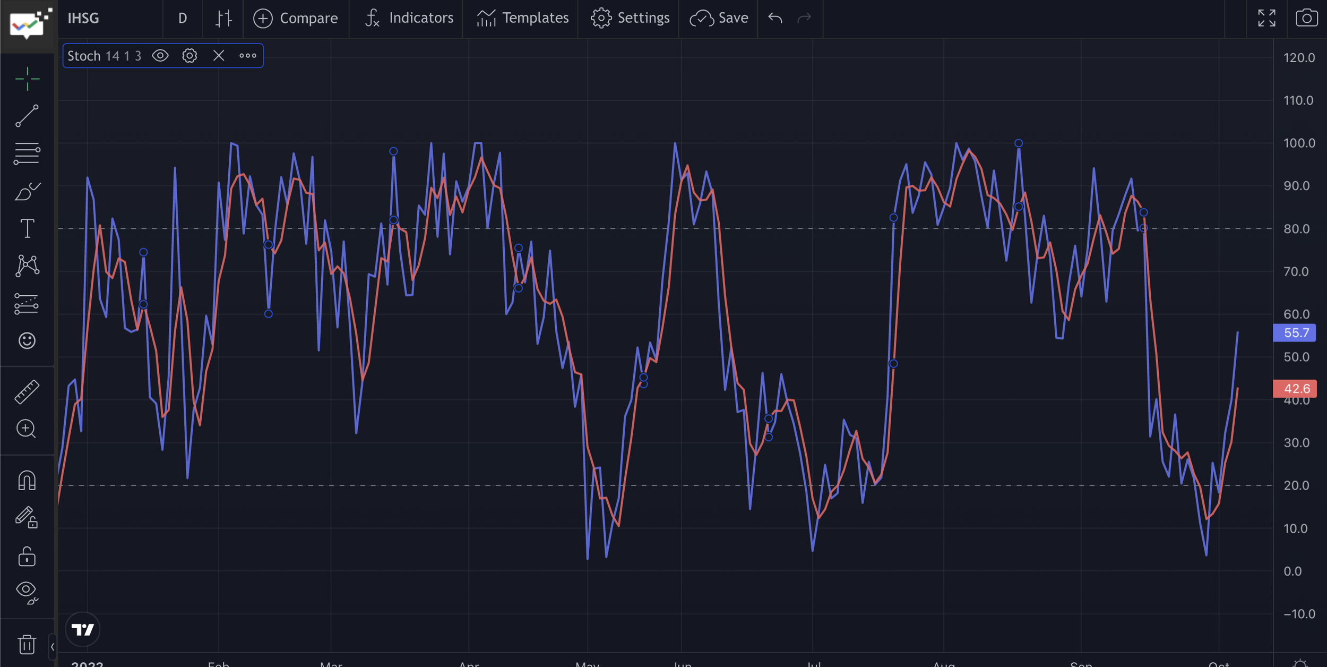This screenshot has height=667, width=1327.
Task: Activate the Zoom In tool
Action: [27, 429]
